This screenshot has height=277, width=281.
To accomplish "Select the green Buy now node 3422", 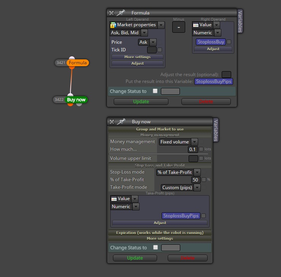I will click(76, 100).
